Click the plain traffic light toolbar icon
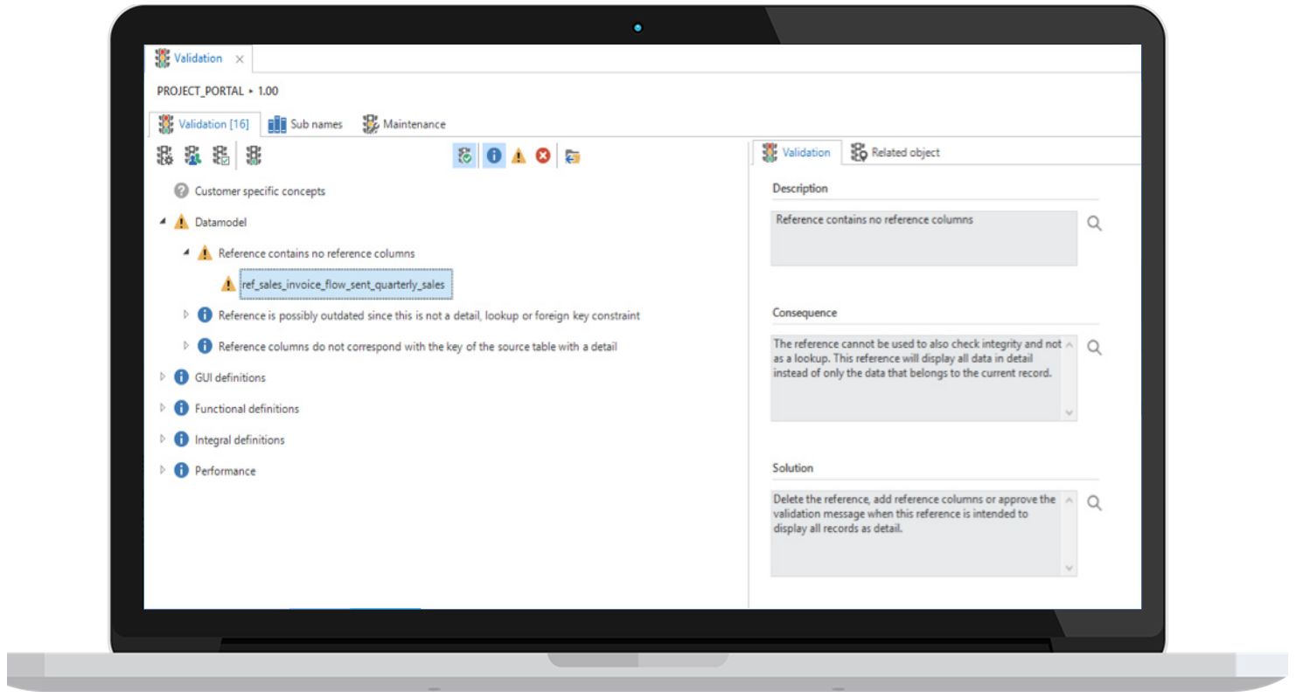Viewport: 1296px width, 698px height. coord(254,156)
